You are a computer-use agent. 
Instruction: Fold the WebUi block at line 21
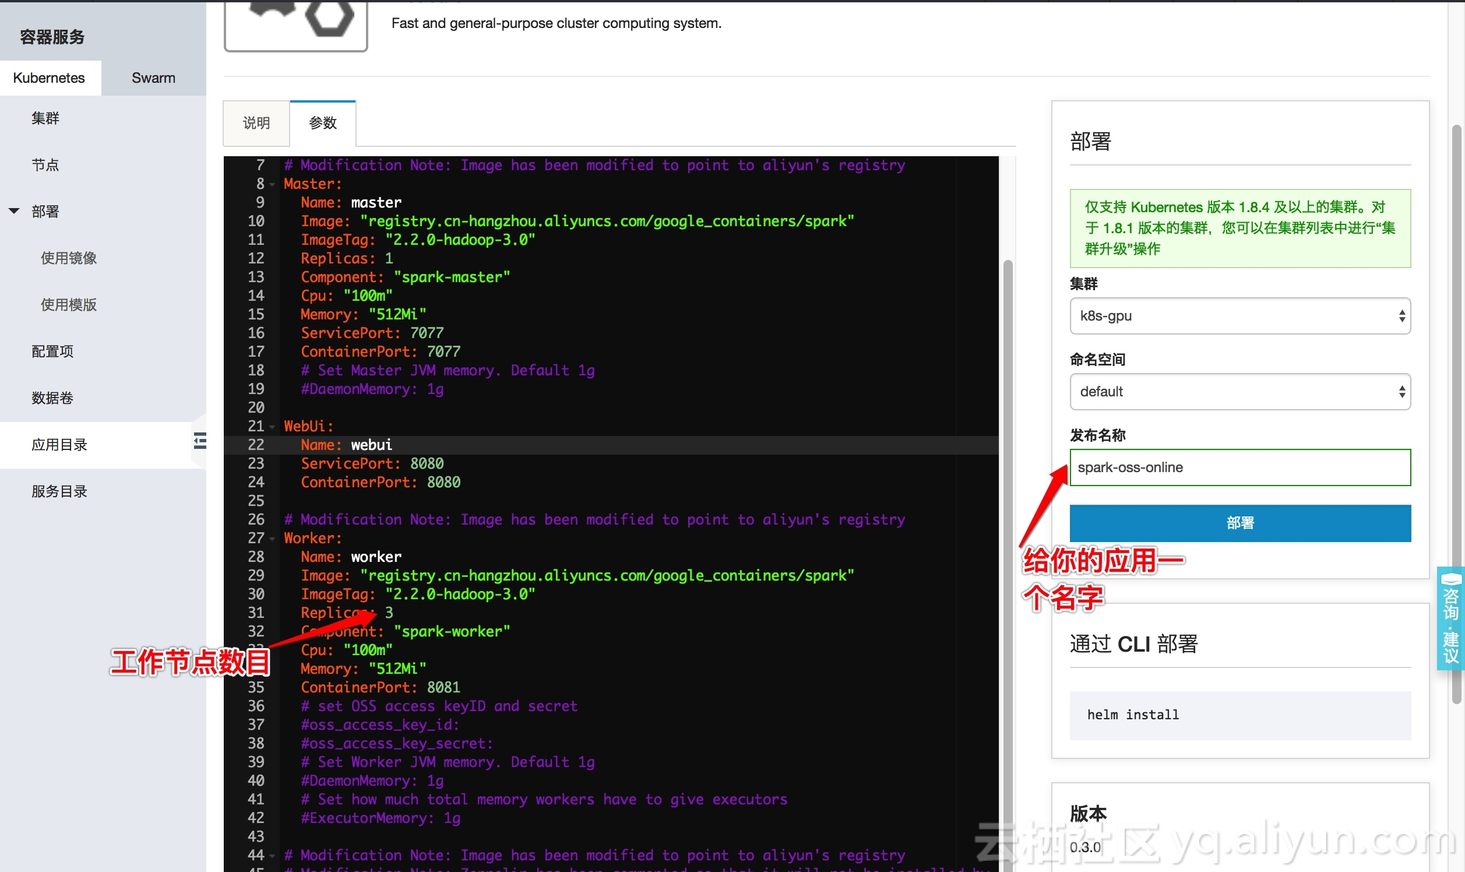(272, 427)
